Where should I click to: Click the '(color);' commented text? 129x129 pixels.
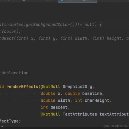(x=11, y=31)
